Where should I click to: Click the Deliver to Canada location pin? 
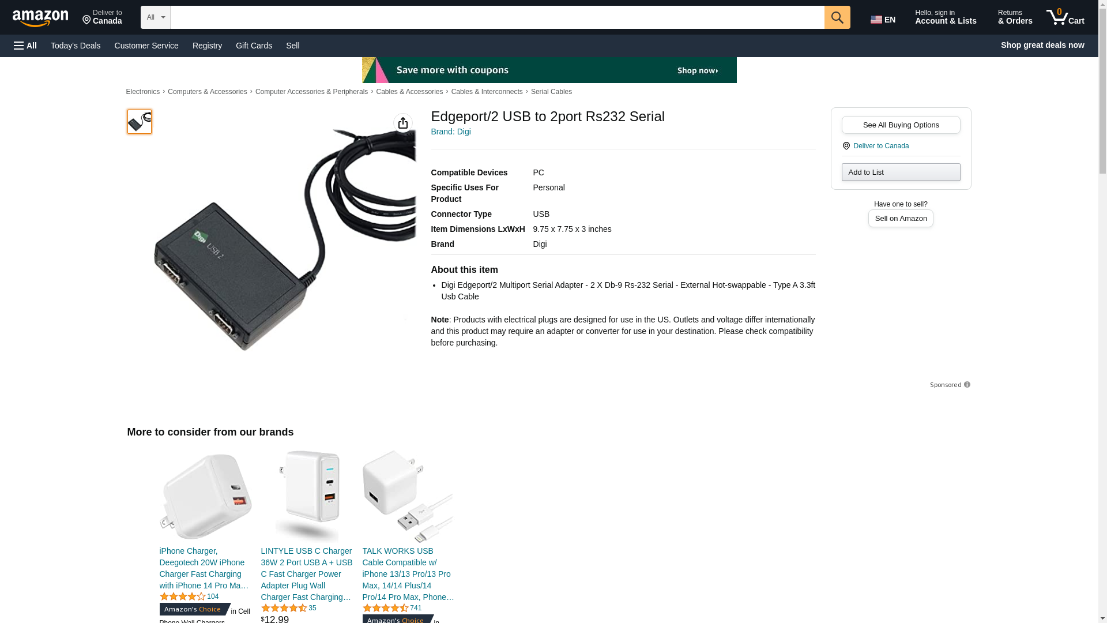[846, 146]
